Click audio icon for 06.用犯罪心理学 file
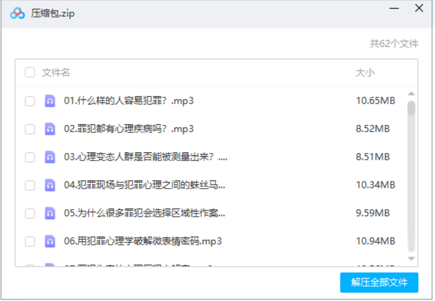The width and height of the screenshot is (435, 301). click(x=50, y=241)
